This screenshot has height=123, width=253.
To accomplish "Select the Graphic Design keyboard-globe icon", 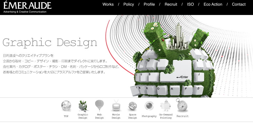I will [83, 106].
